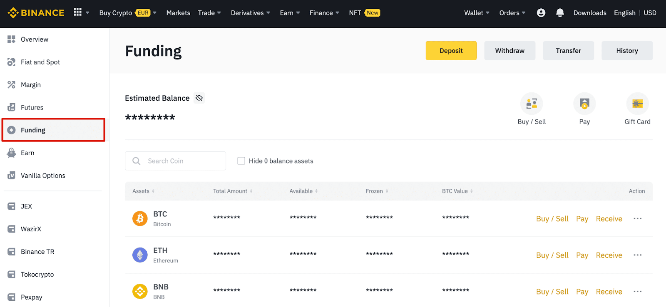Viewport: 666px width, 307px height.
Task: Click the Pay shortcut icon
Action: [x=584, y=104]
